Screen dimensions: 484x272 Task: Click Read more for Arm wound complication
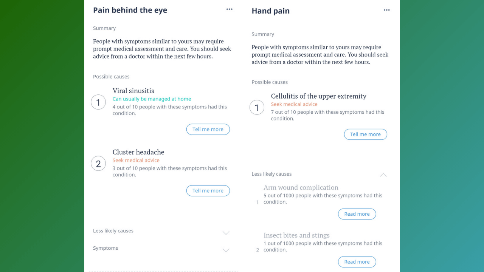pyautogui.click(x=357, y=214)
